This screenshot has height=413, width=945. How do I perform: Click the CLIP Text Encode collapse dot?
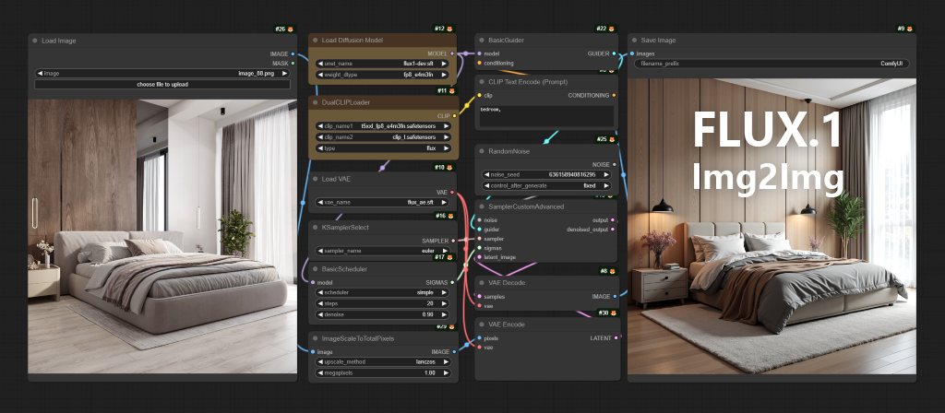coord(481,82)
